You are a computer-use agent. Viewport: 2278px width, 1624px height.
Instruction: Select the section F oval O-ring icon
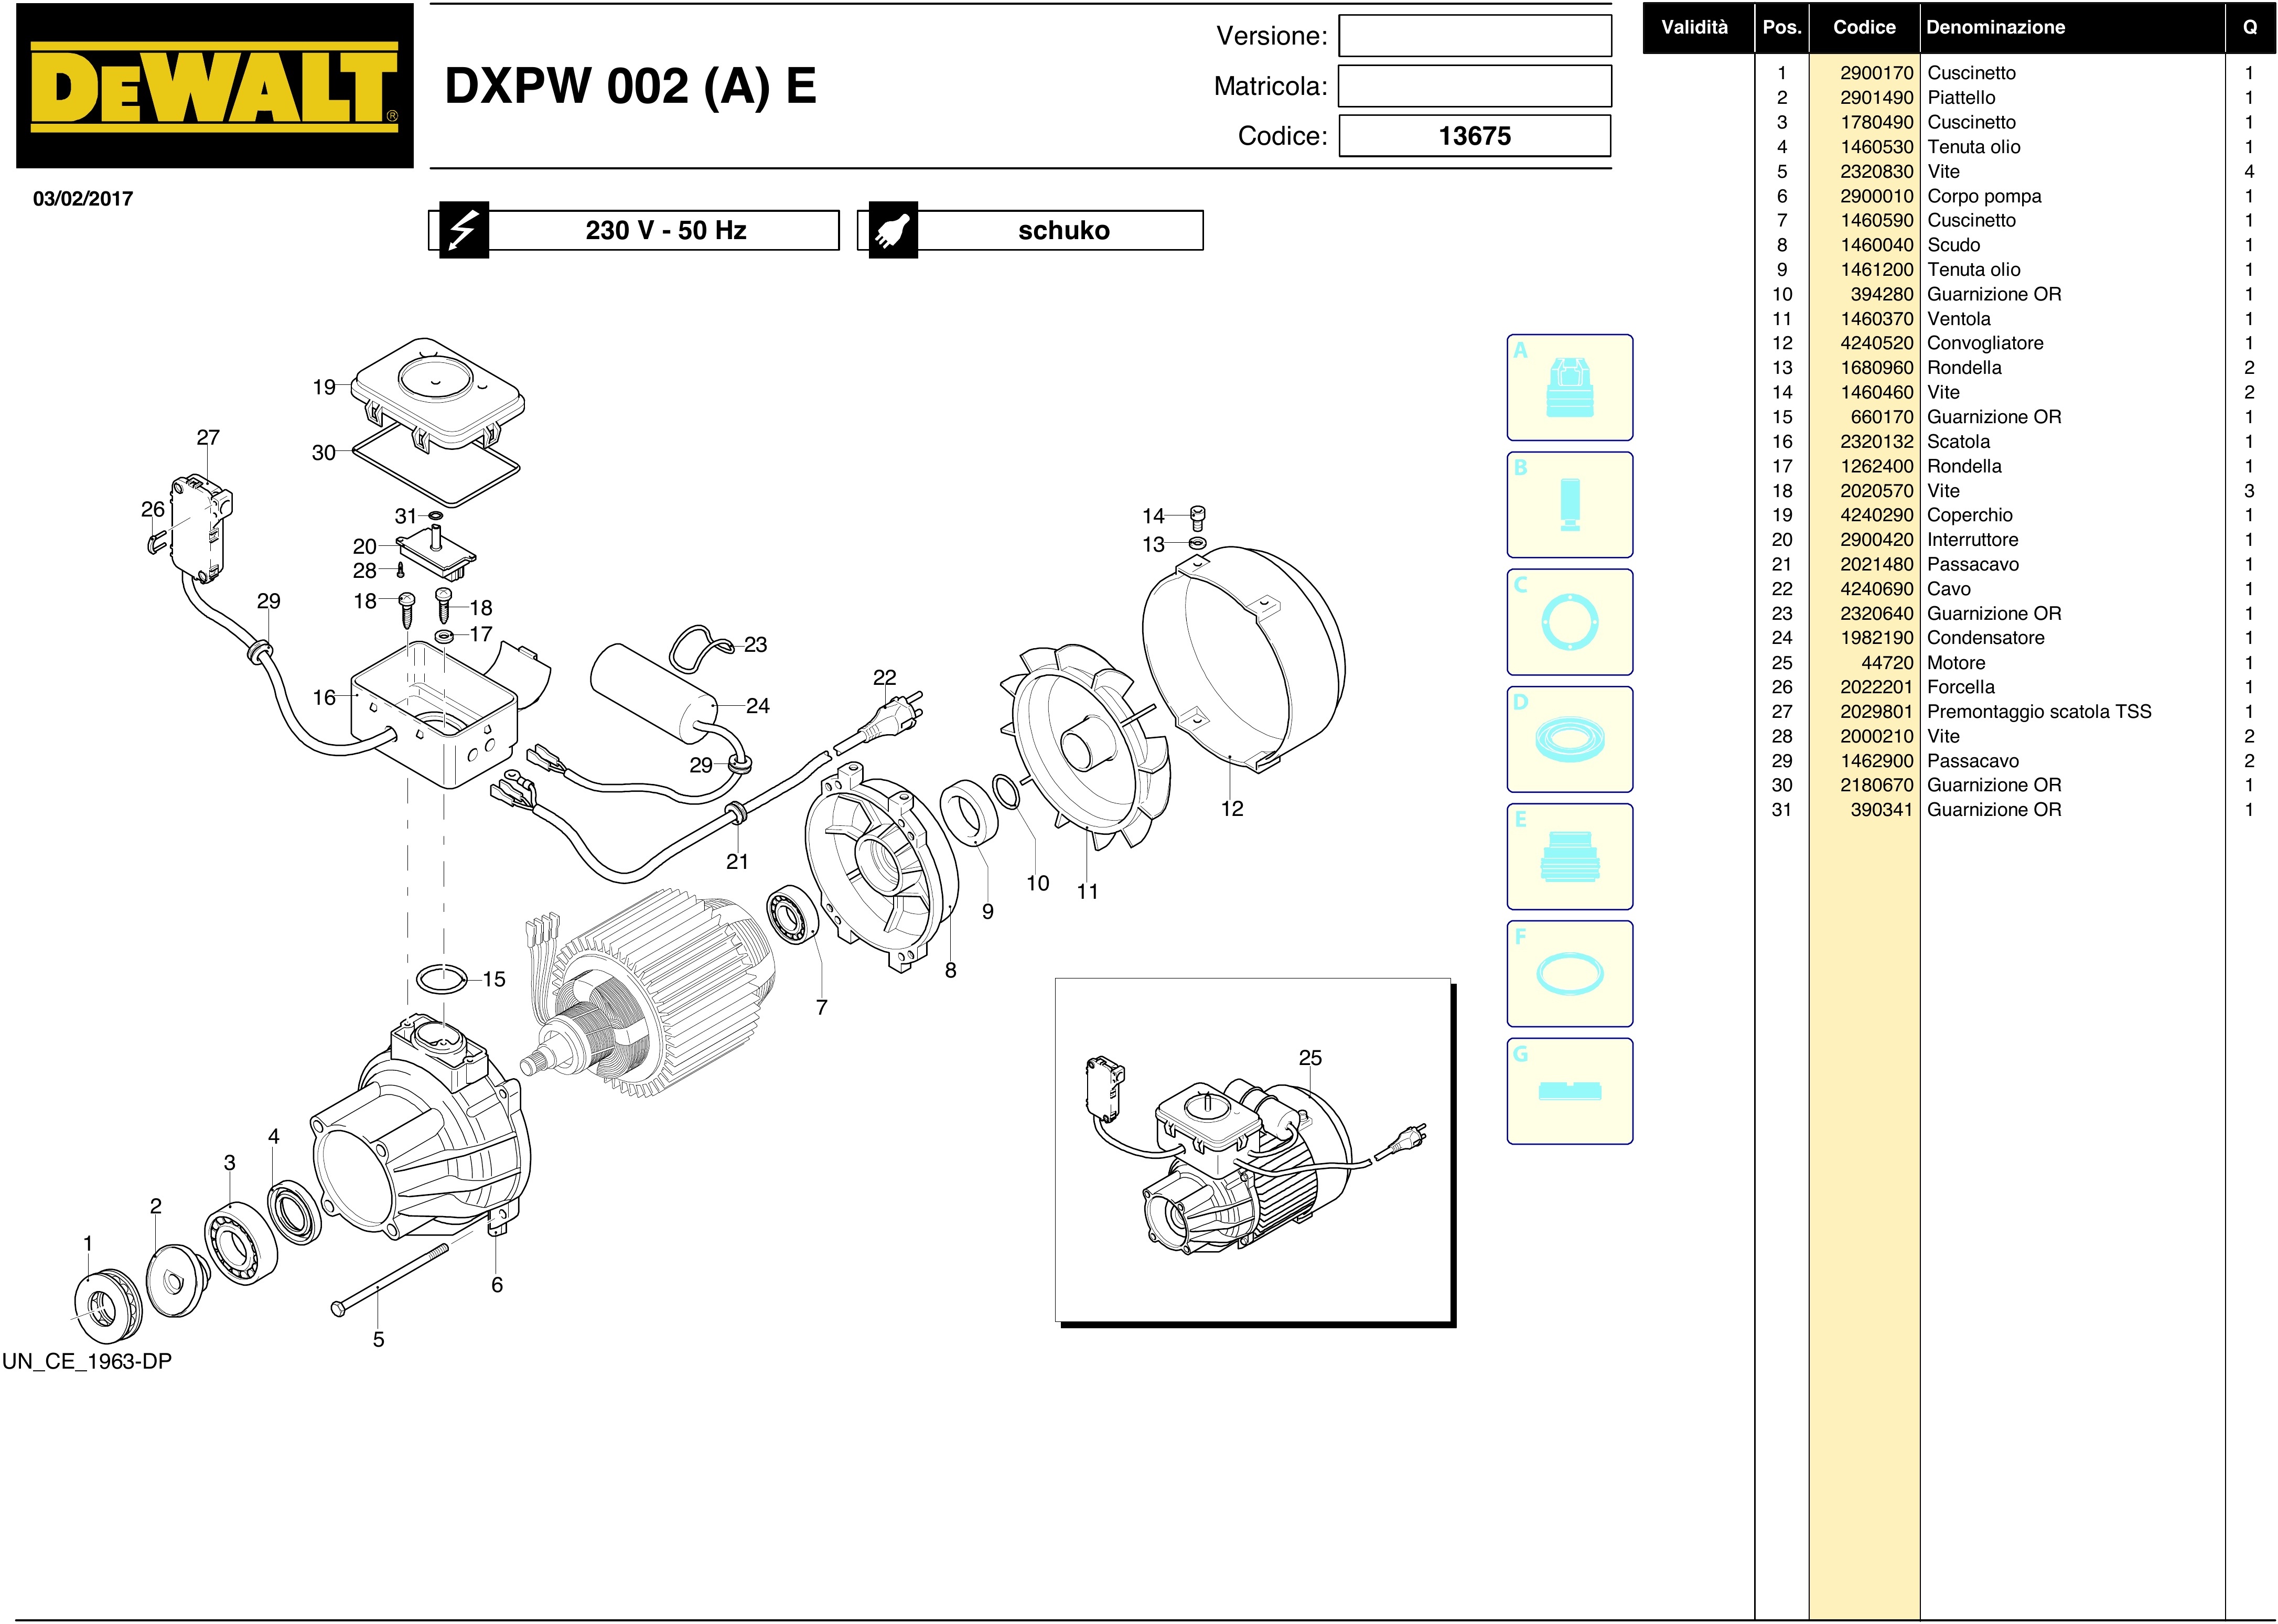[1569, 974]
